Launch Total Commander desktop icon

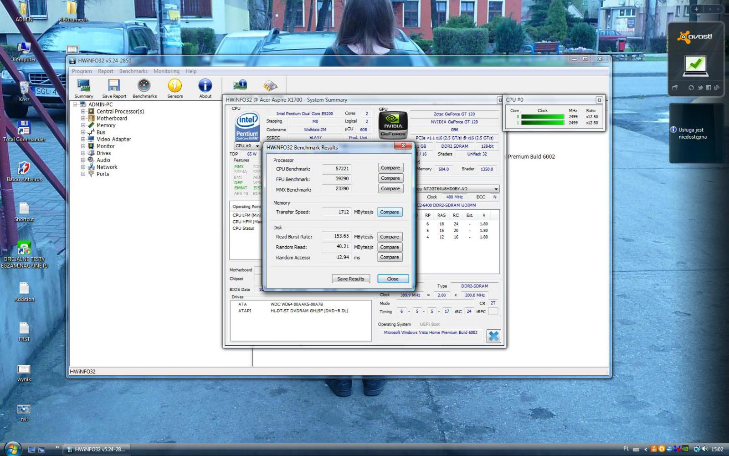coord(24,131)
